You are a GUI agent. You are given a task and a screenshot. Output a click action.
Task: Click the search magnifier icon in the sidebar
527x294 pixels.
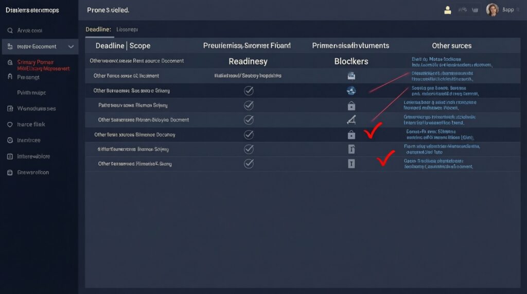point(9,30)
